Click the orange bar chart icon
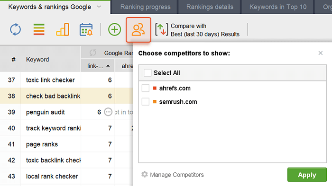 click(63, 29)
